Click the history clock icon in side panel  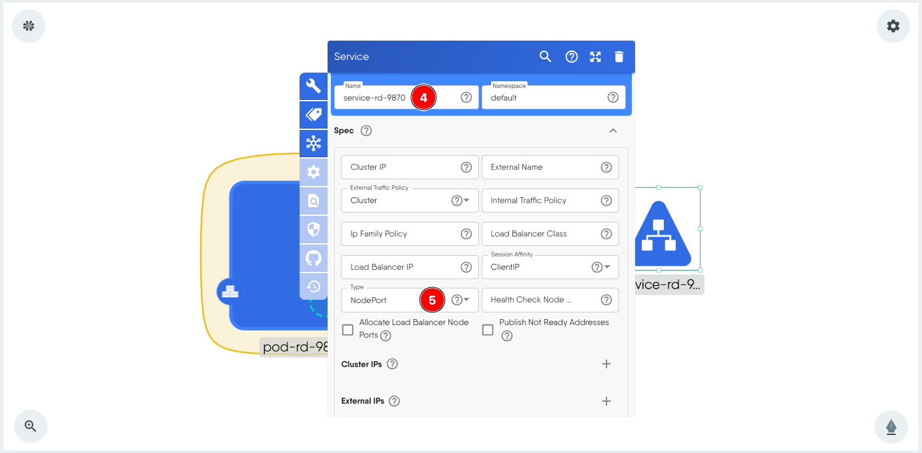(x=314, y=286)
